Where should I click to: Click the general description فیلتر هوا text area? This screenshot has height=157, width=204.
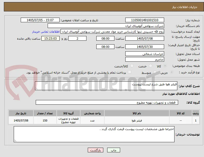click(106, 86)
